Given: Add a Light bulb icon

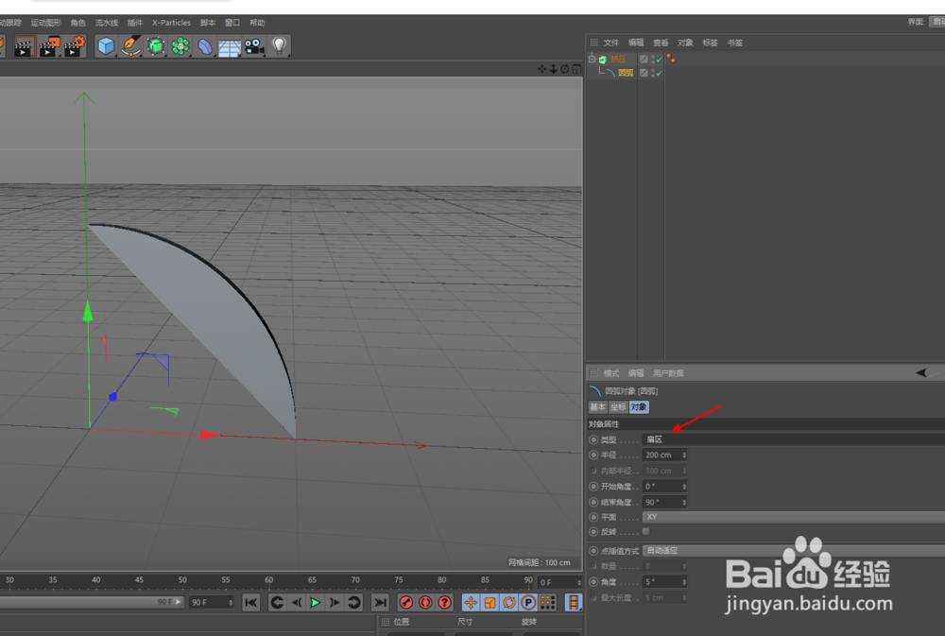Looking at the screenshot, I should tap(279, 46).
